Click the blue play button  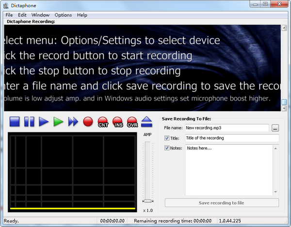pos(44,121)
